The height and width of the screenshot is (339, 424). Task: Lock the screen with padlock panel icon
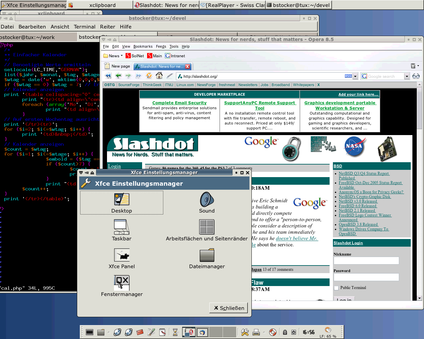pos(285,332)
